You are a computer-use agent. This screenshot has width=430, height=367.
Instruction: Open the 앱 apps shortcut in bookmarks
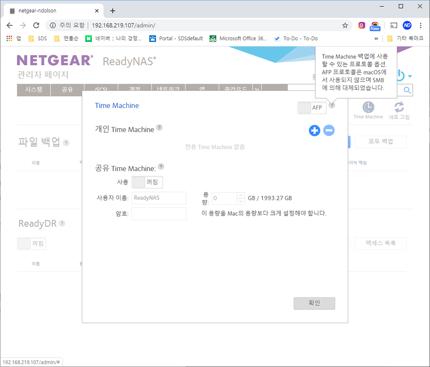13,38
